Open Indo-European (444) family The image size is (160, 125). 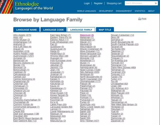tap(61, 61)
